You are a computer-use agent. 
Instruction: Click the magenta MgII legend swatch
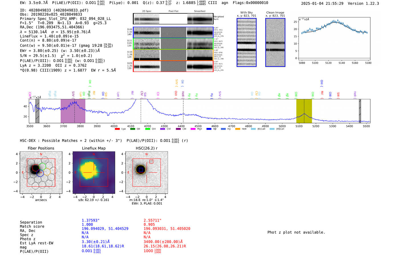pos(193,129)
